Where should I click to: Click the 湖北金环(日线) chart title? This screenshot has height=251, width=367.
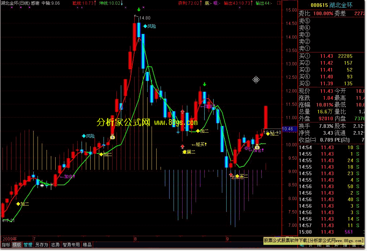coord(16,3)
